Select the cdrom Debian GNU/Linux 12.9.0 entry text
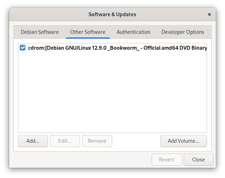 pos(117,48)
